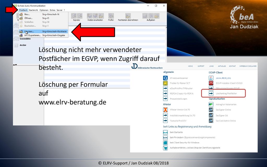Screen dimensions: 267x167
Task: Click the Bearbeiten... entry in Postfach menu
Action: [x=44, y=26]
